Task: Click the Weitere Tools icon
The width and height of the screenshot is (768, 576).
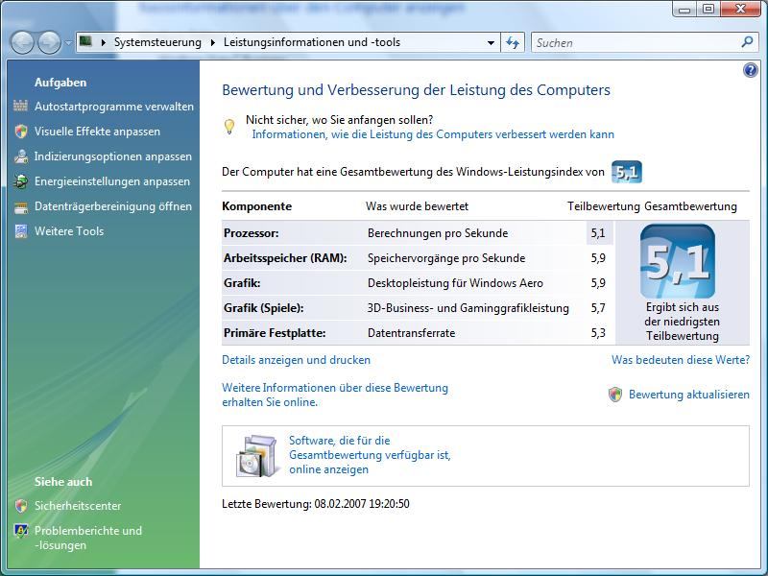Action: click(20, 231)
